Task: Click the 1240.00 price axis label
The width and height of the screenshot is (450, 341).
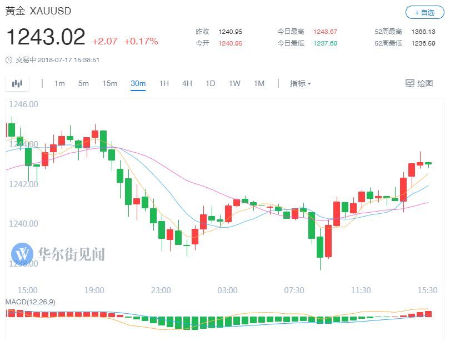Action: 23,223
